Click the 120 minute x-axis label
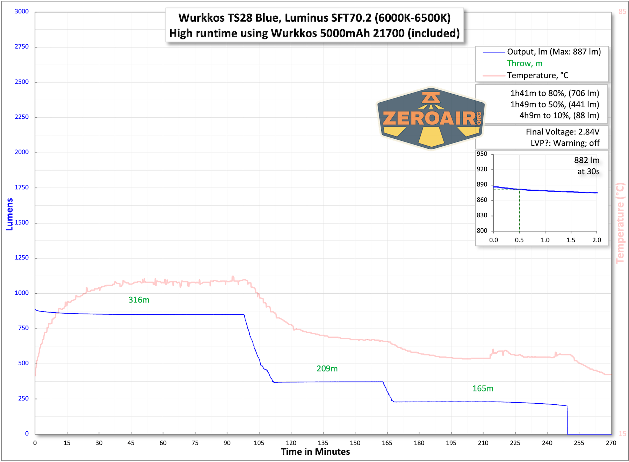The image size is (629, 462). pos(291,443)
